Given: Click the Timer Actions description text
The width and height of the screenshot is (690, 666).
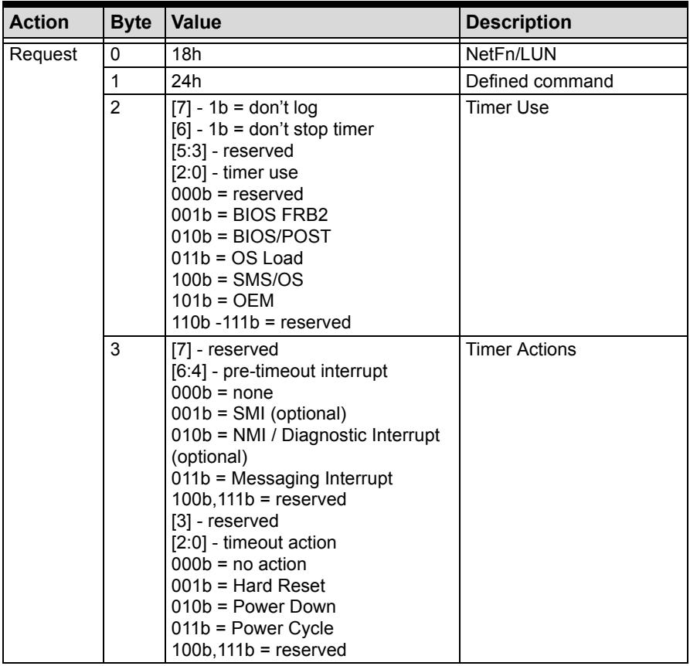Looking at the screenshot, I should click(521, 350).
